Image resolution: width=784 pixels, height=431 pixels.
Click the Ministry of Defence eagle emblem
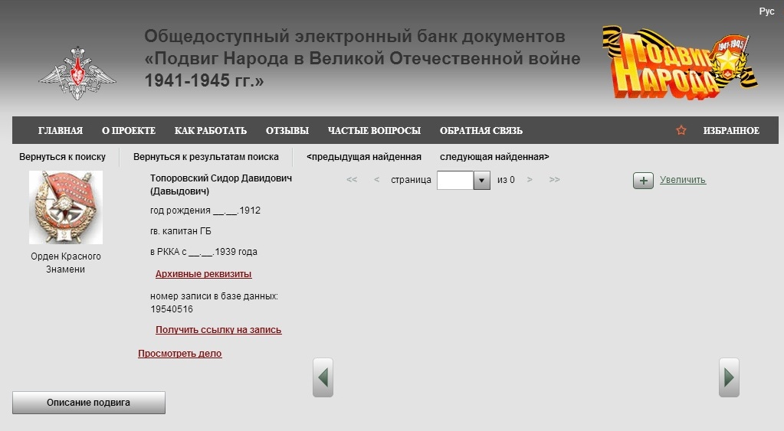pos(77,73)
